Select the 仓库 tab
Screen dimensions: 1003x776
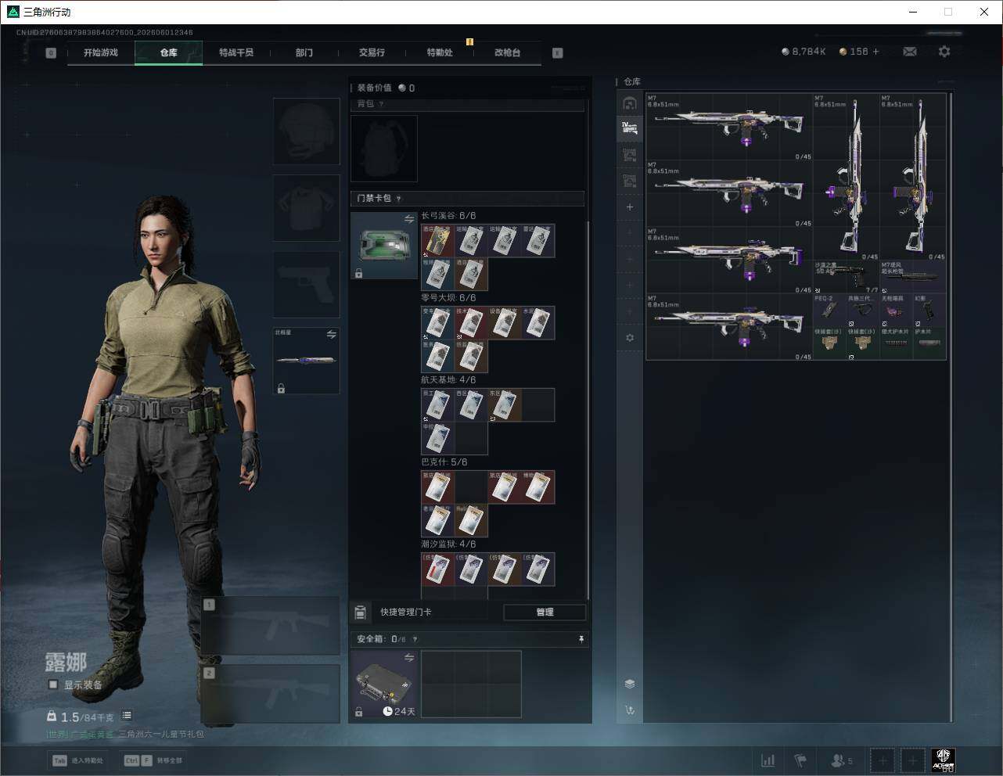click(x=168, y=52)
